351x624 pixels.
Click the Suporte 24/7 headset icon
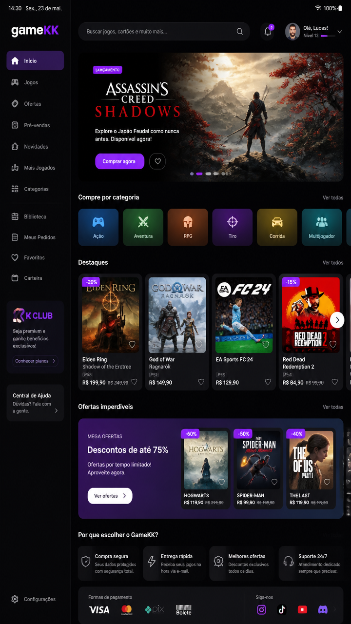click(289, 561)
